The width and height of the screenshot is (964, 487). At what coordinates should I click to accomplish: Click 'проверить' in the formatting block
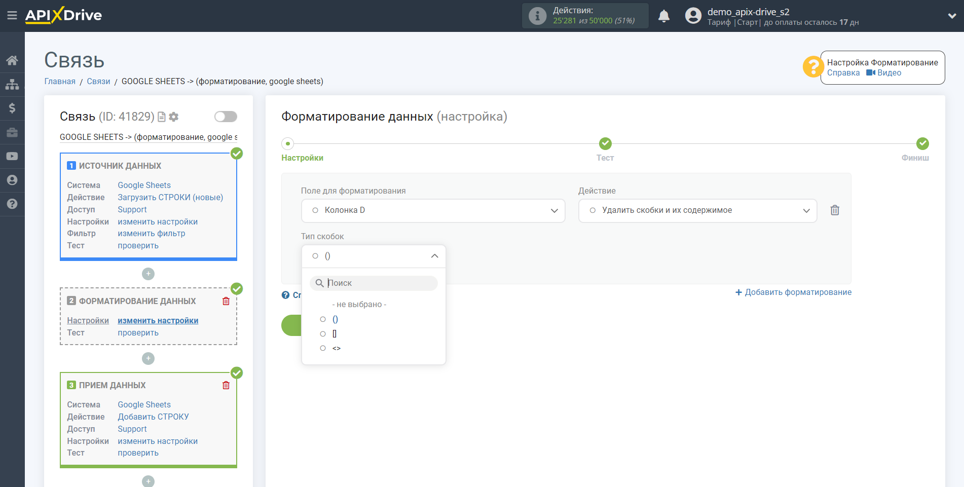(x=138, y=332)
